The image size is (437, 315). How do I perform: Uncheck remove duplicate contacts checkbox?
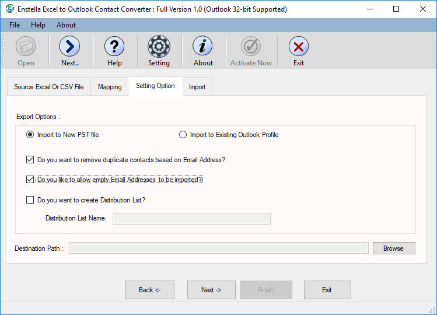click(x=30, y=160)
